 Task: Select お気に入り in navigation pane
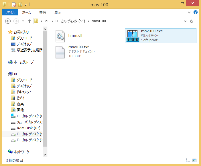click(21, 32)
